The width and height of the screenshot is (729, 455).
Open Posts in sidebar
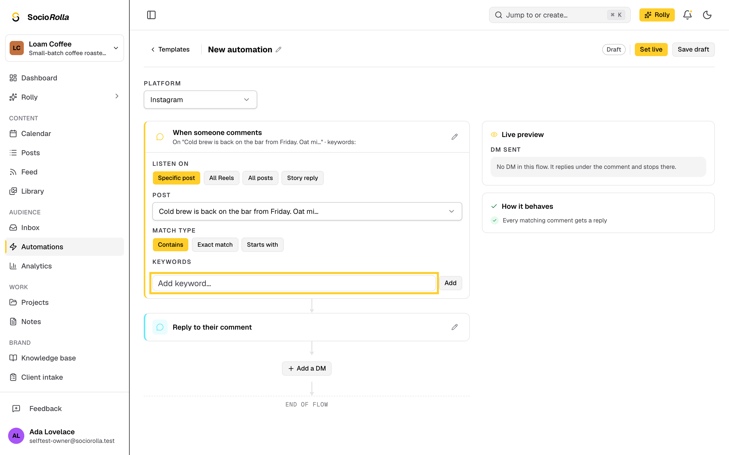pos(65,153)
